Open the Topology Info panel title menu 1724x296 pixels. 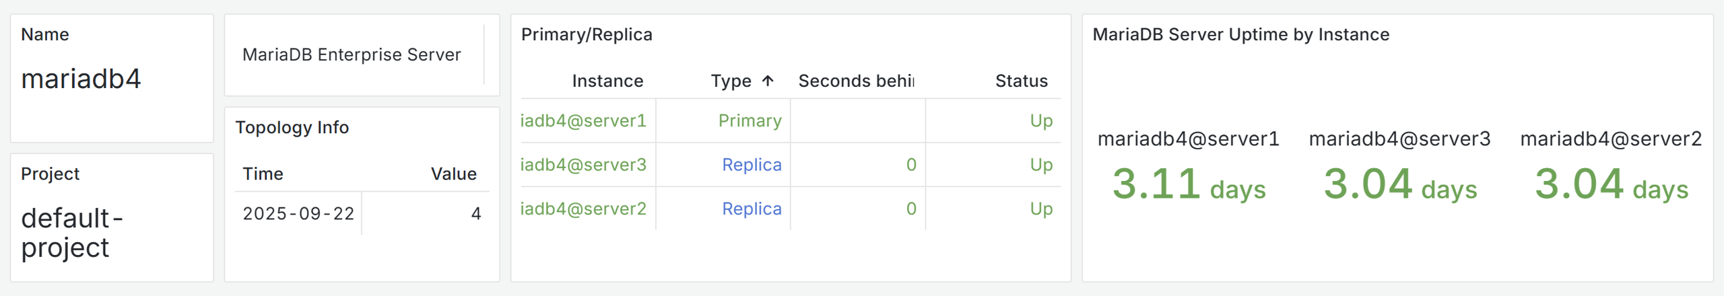point(292,128)
